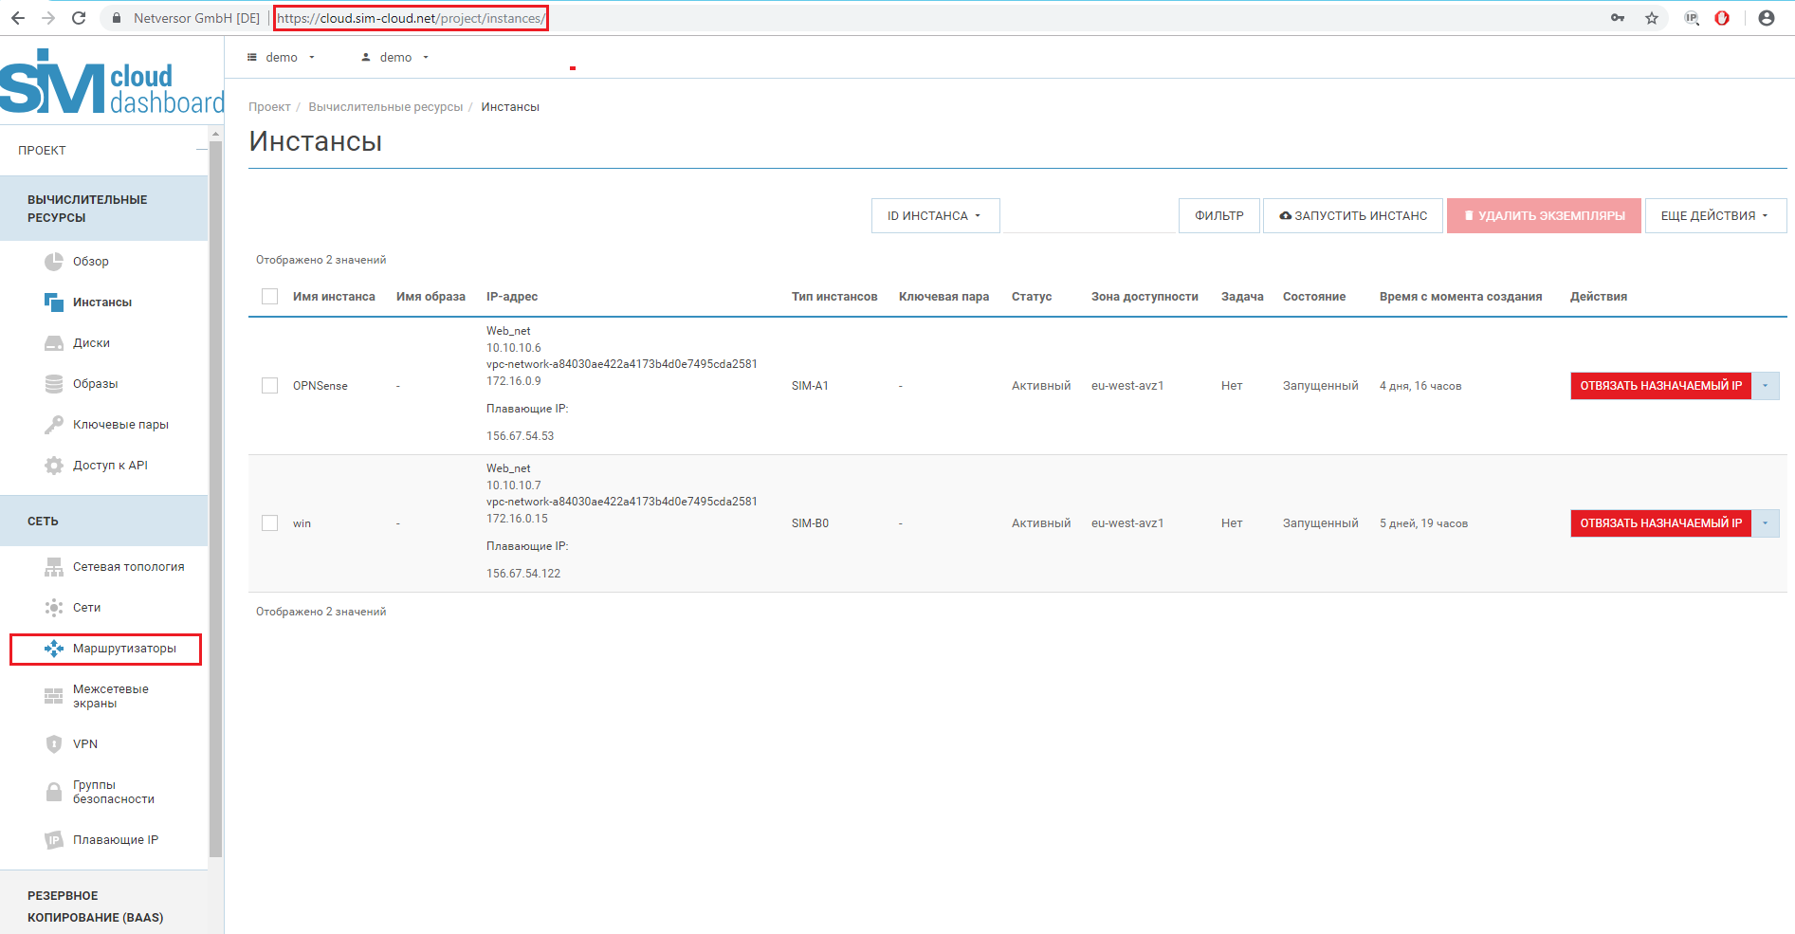Expand the ID ИНСТАНСА filter dropdown
Image resolution: width=1795 pixels, height=934 pixels.
(934, 216)
